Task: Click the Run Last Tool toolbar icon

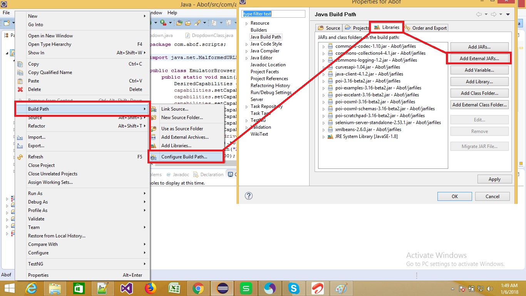Action: pos(163,23)
